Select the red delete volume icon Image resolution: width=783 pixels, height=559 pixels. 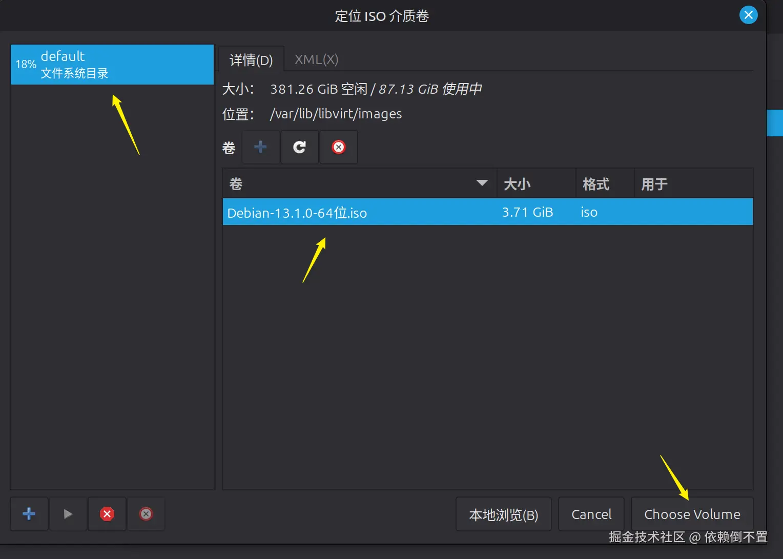339,147
